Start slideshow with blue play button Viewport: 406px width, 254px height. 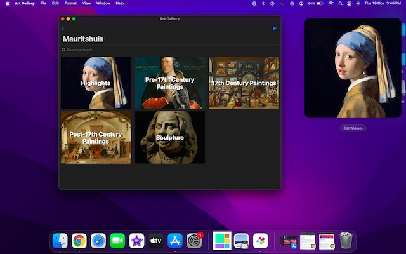click(275, 28)
